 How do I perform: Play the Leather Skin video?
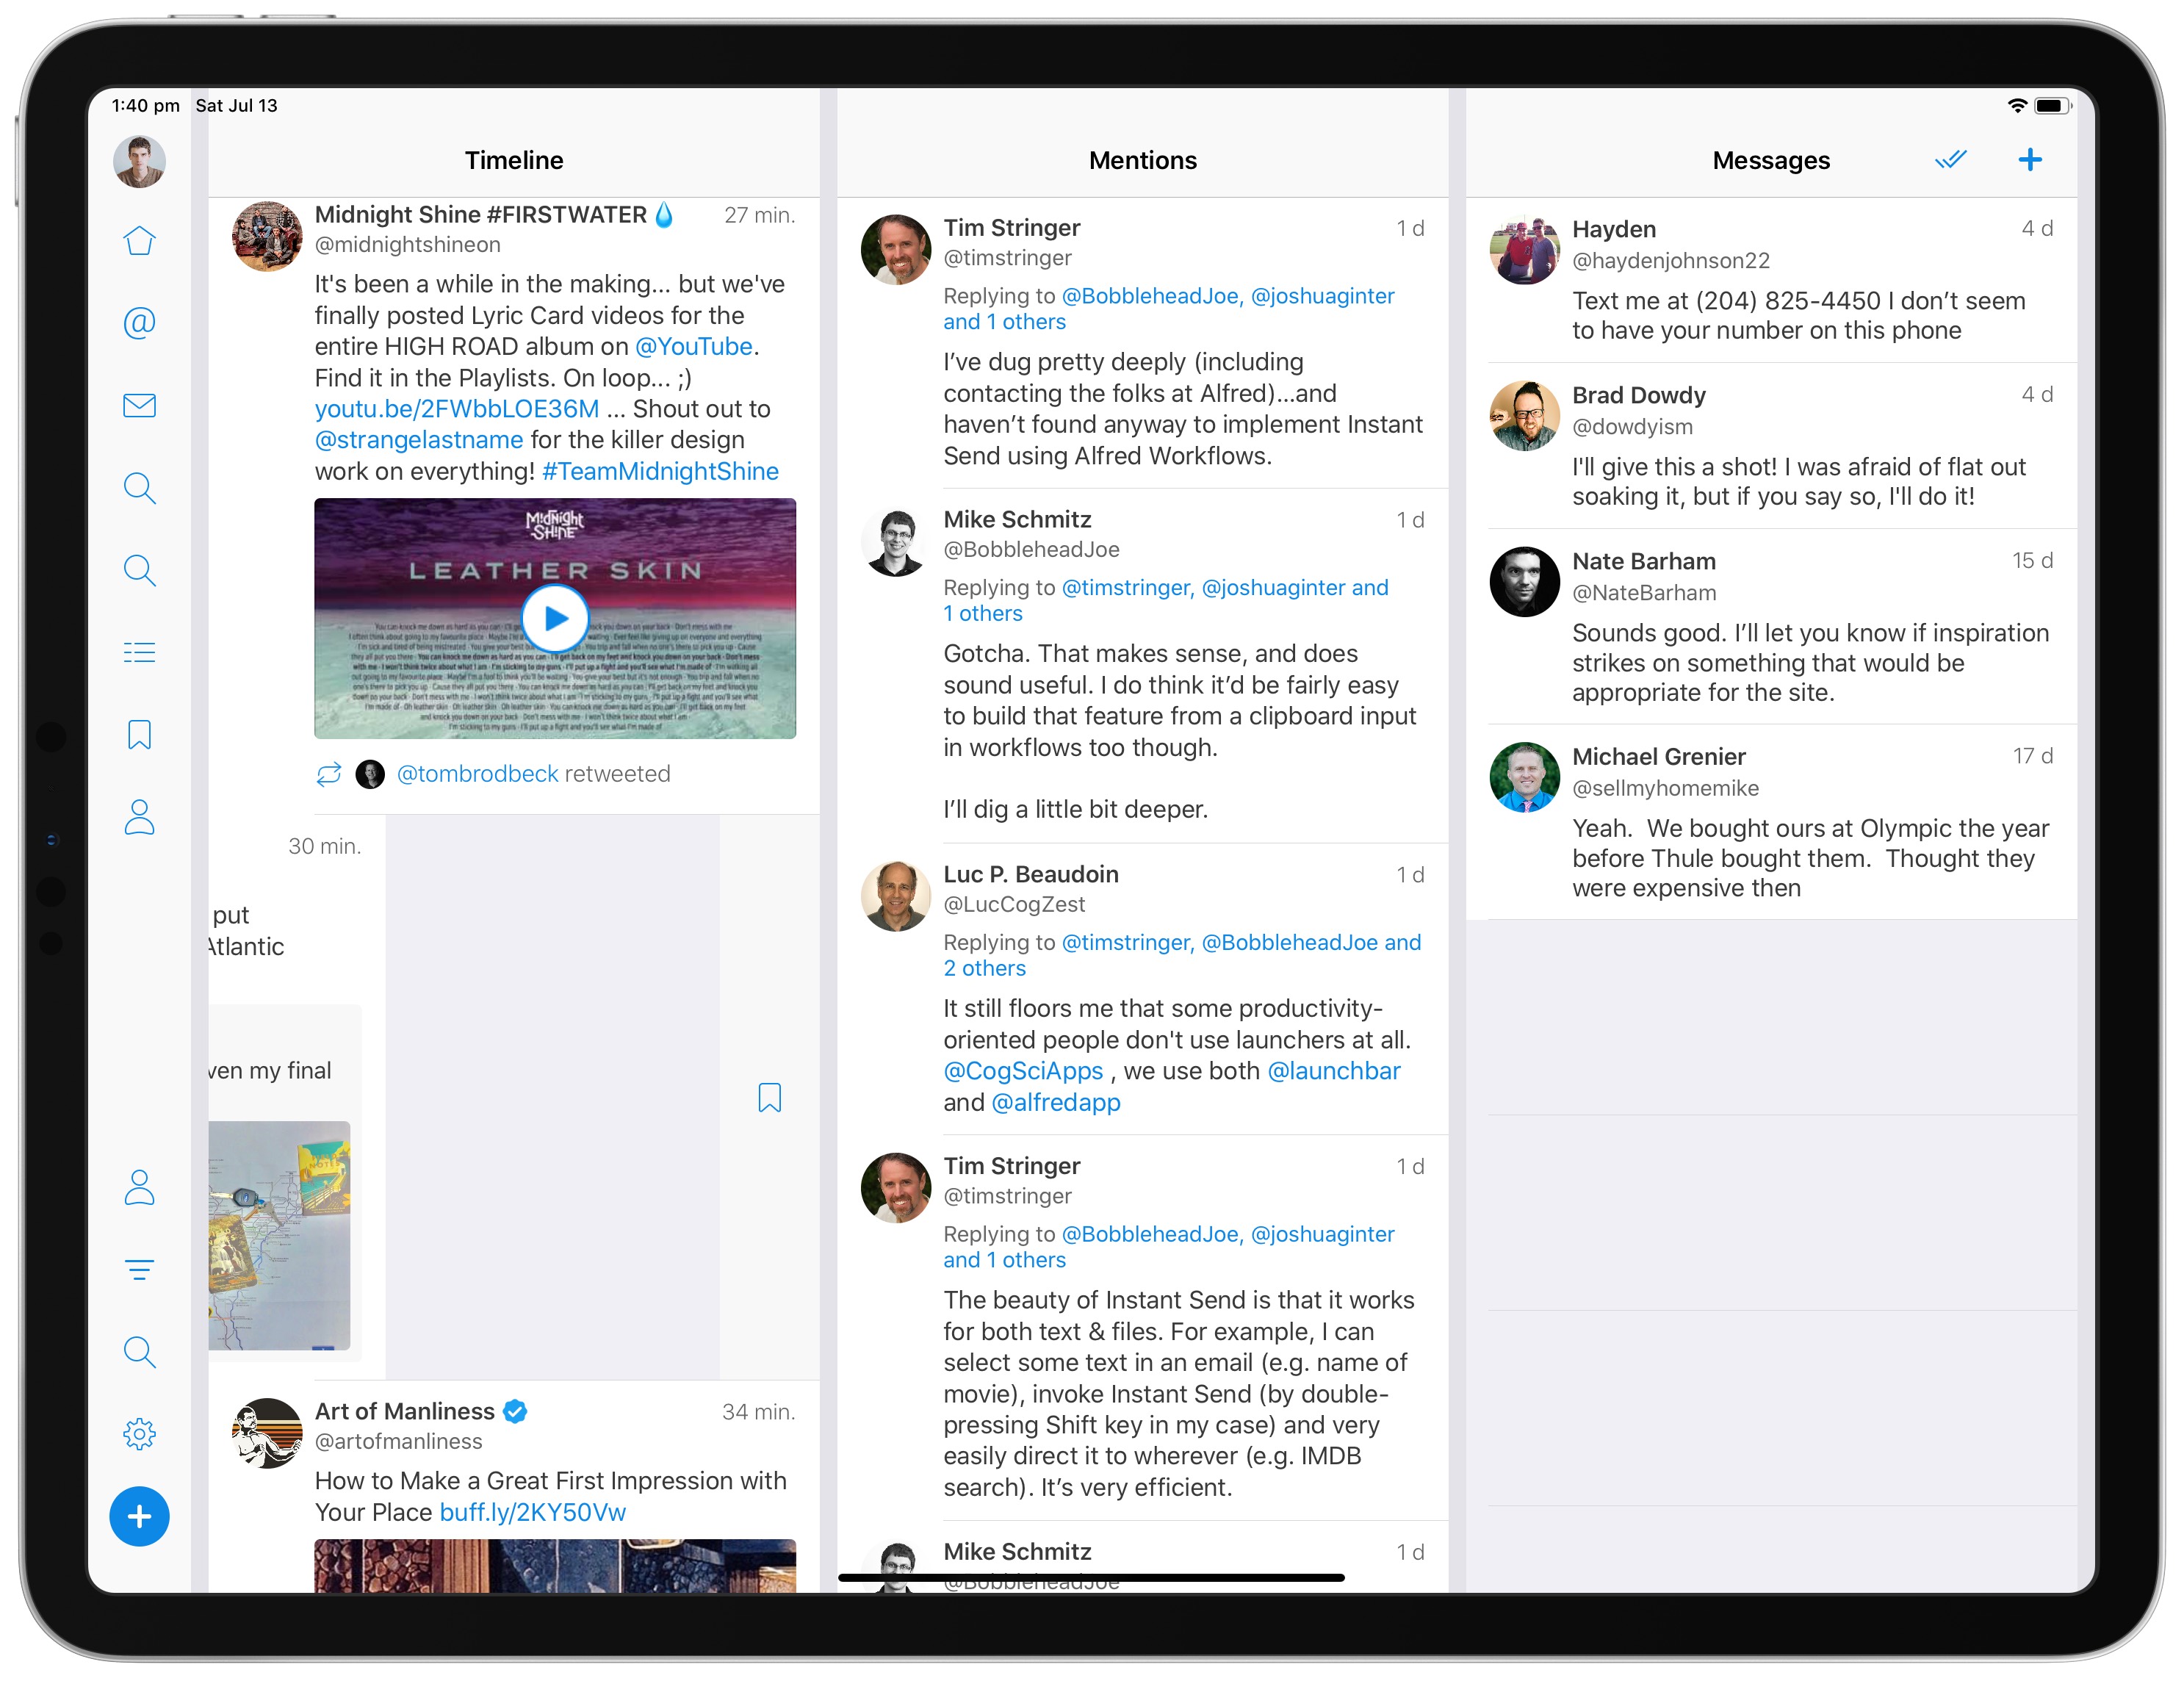[x=555, y=618]
